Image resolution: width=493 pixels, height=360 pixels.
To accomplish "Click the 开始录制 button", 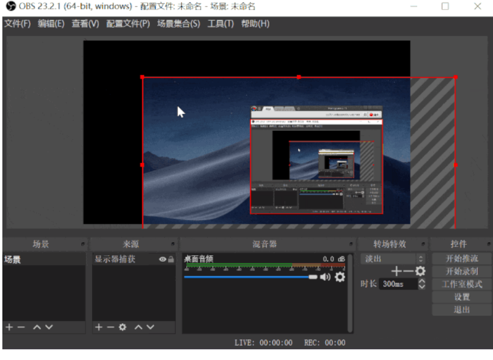I will pos(462,271).
